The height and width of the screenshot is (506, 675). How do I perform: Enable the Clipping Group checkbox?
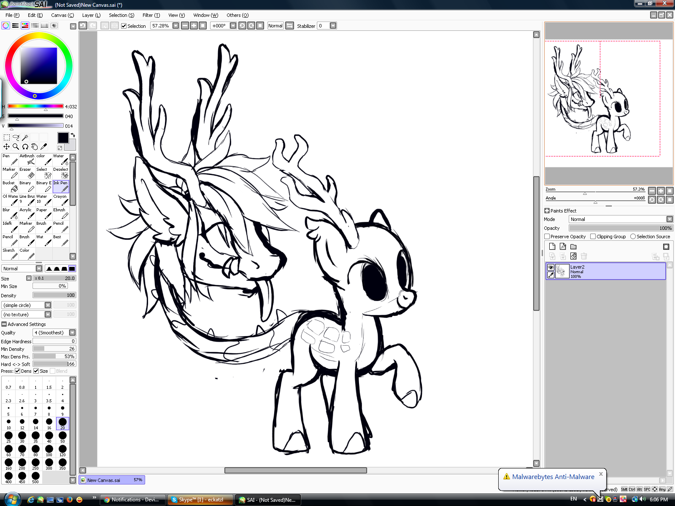[x=593, y=237]
